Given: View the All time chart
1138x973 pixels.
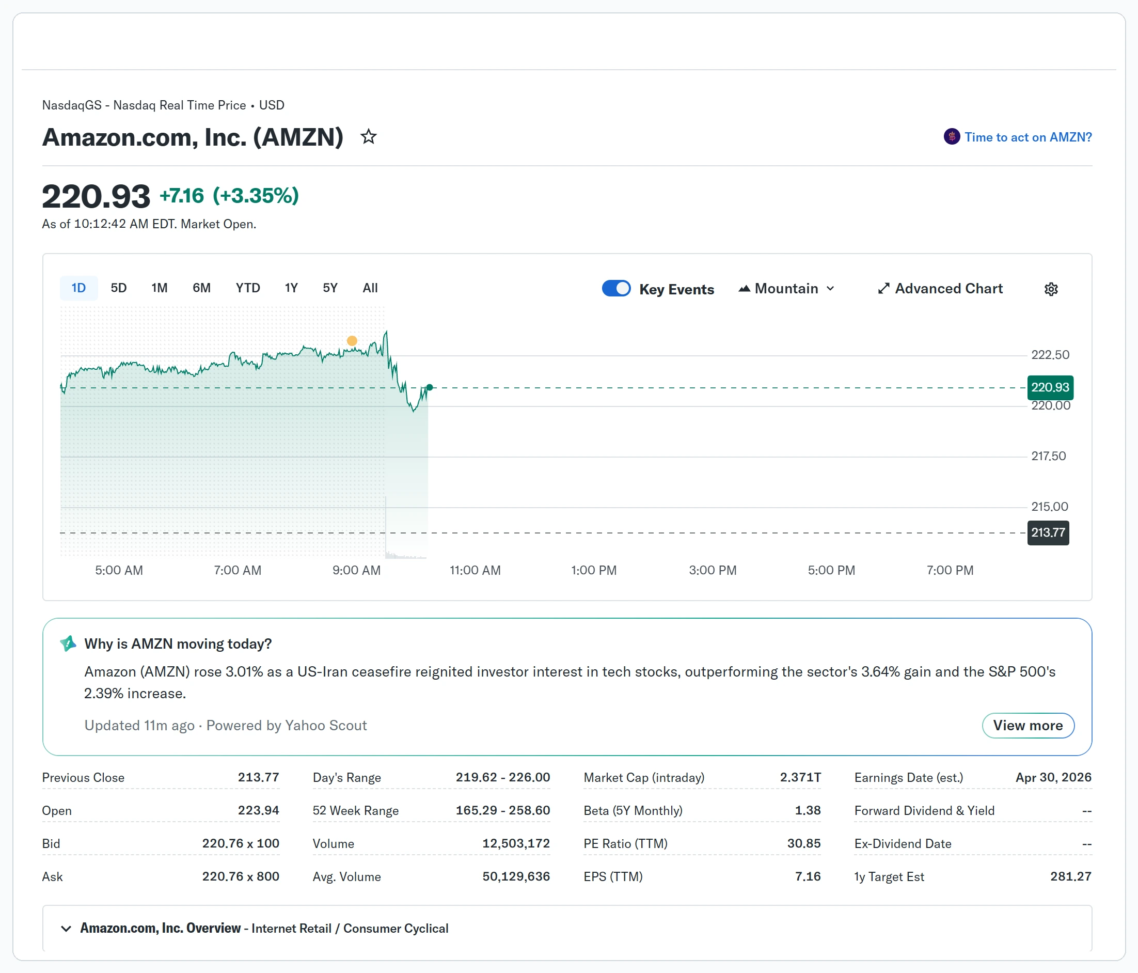Looking at the screenshot, I should click(370, 287).
